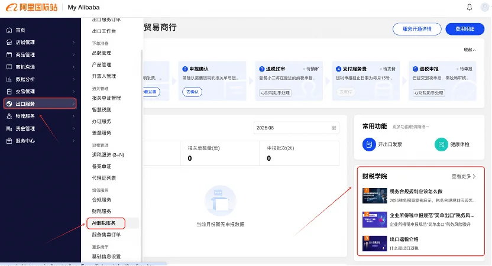
Task: Click the notification bell icon
Action: pos(470,7)
